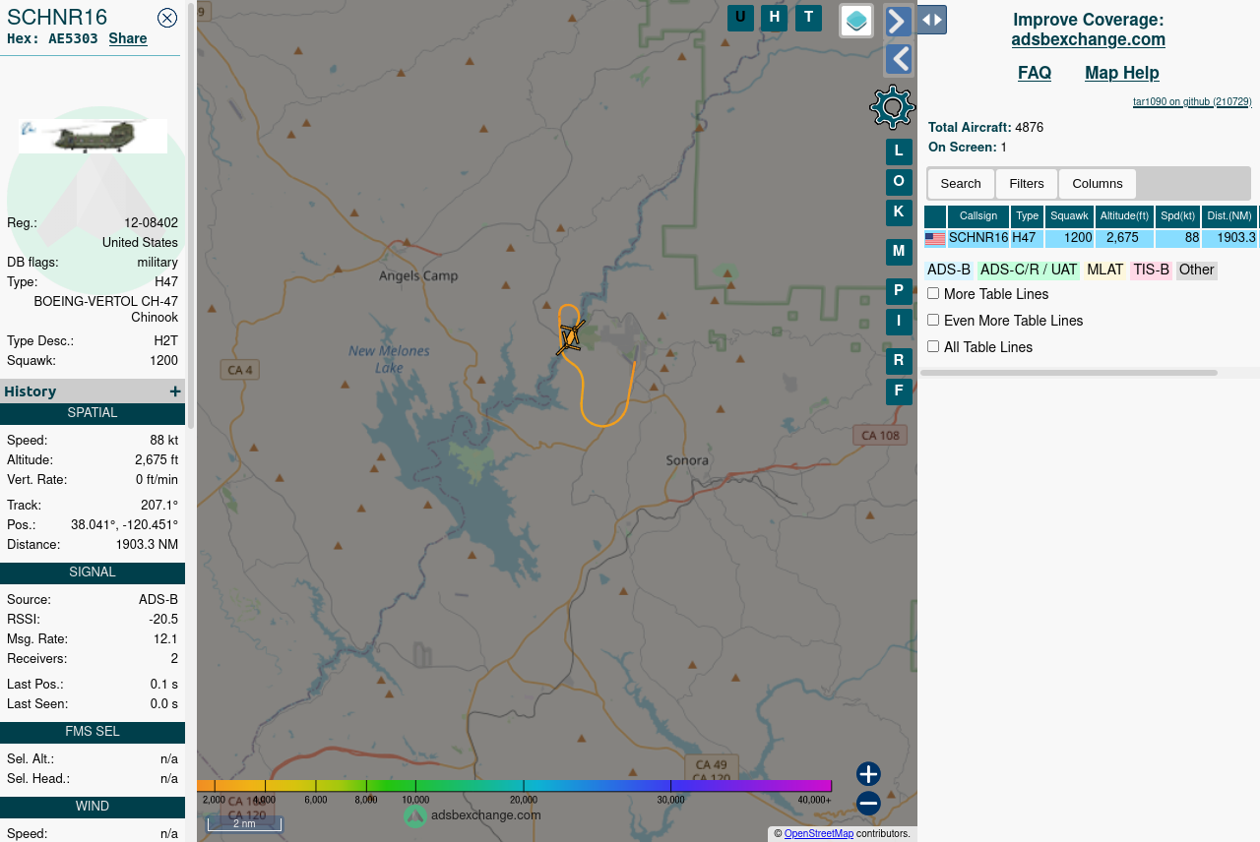Zoom in the map with plus
1260x842 pixels.
[x=868, y=774]
